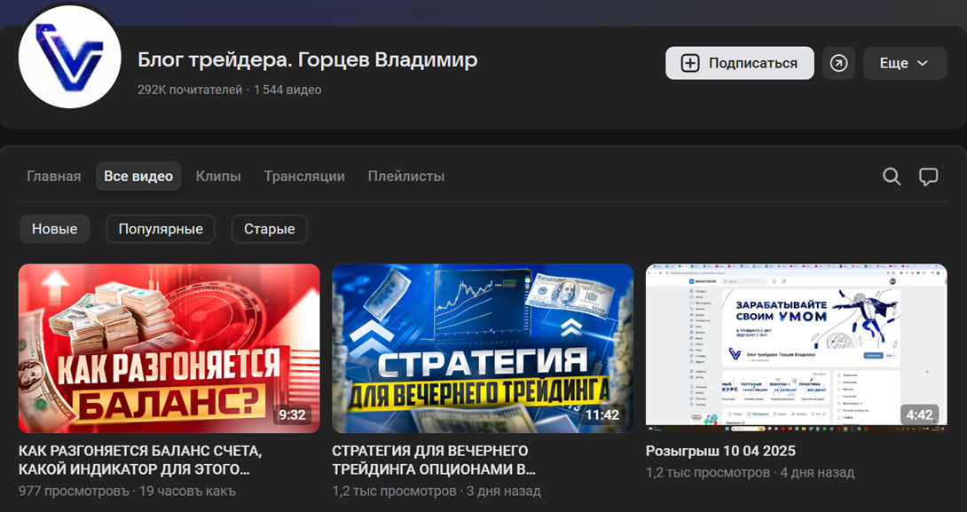
Task: Switch to the Главная tab
Action: 54,177
